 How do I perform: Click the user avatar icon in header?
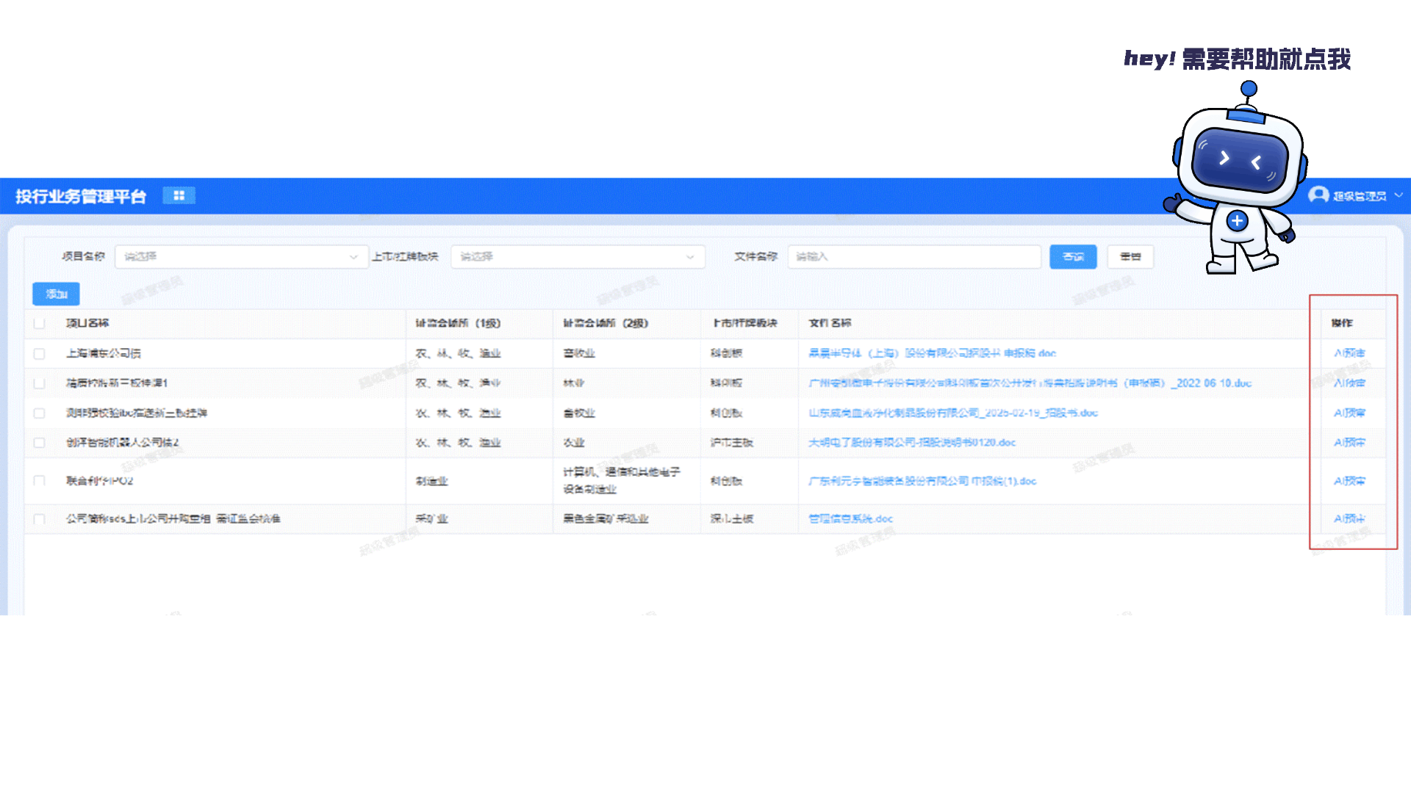point(1318,195)
